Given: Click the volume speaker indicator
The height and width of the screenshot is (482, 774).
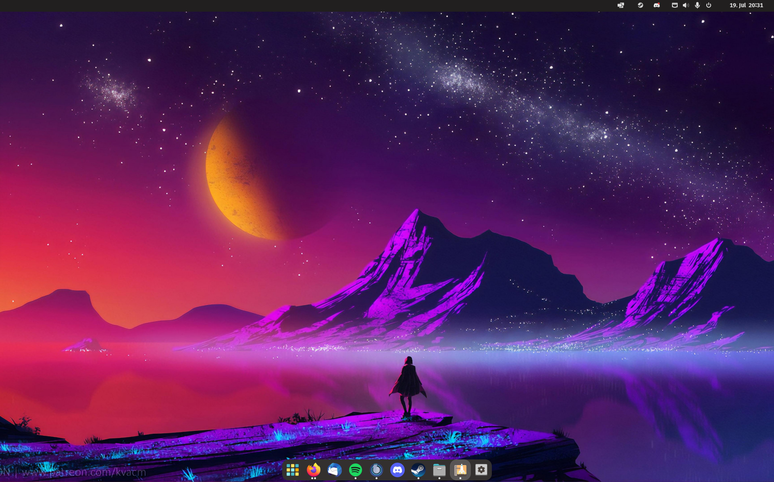Looking at the screenshot, I should pyautogui.click(x=686, y=5).
